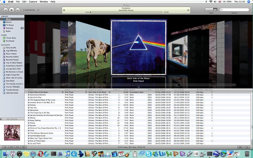Click the add playlist plus button
Image resolution: width=253 pixels, height=158 pixels.
click(x=5, y=147)
